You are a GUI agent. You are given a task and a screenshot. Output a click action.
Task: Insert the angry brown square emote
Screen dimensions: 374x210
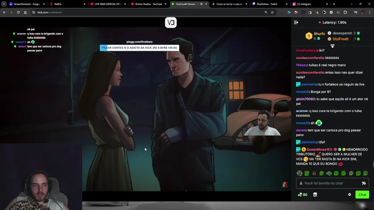[x=314, y=173]
